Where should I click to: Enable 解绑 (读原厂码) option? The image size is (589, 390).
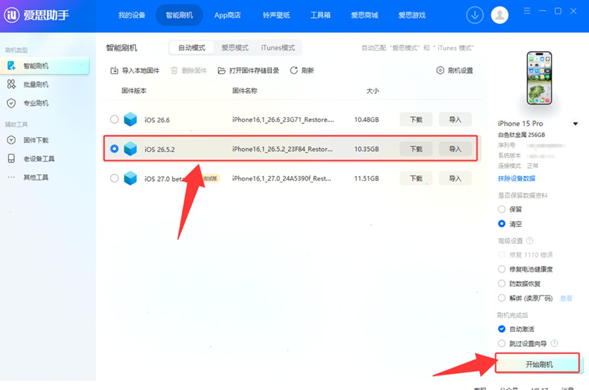[502, 298]
